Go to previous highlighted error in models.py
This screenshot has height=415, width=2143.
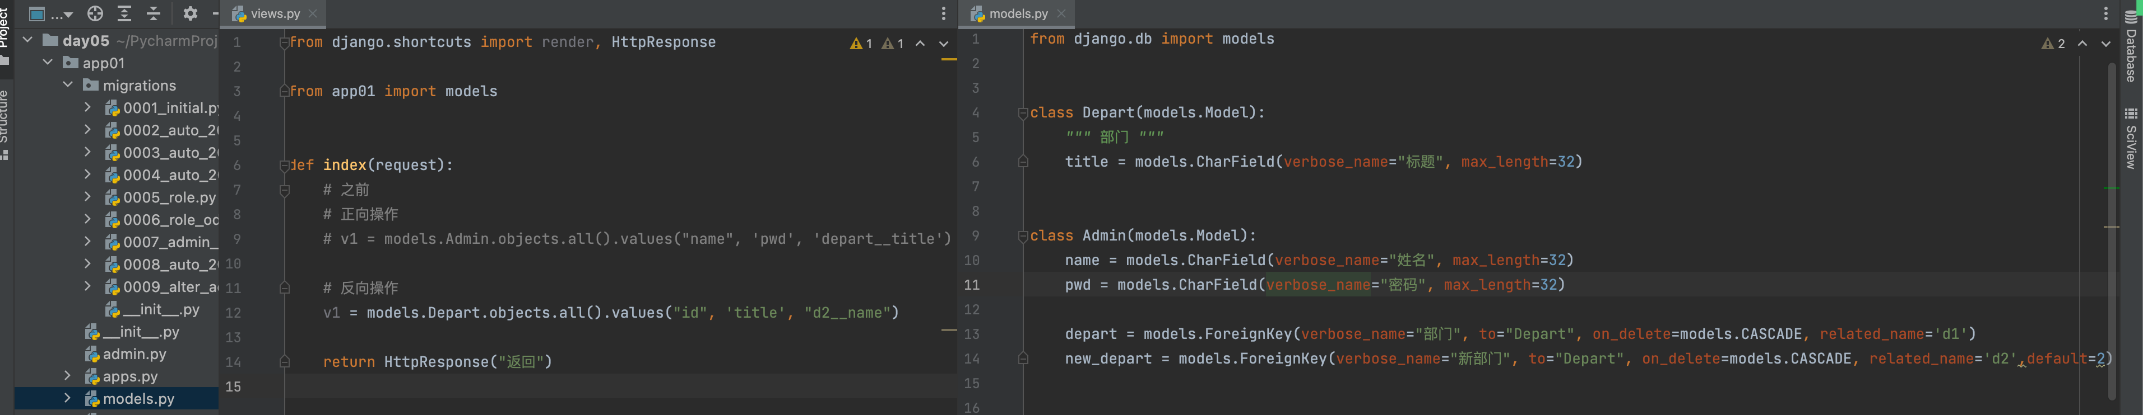(x=2082, y=43)
